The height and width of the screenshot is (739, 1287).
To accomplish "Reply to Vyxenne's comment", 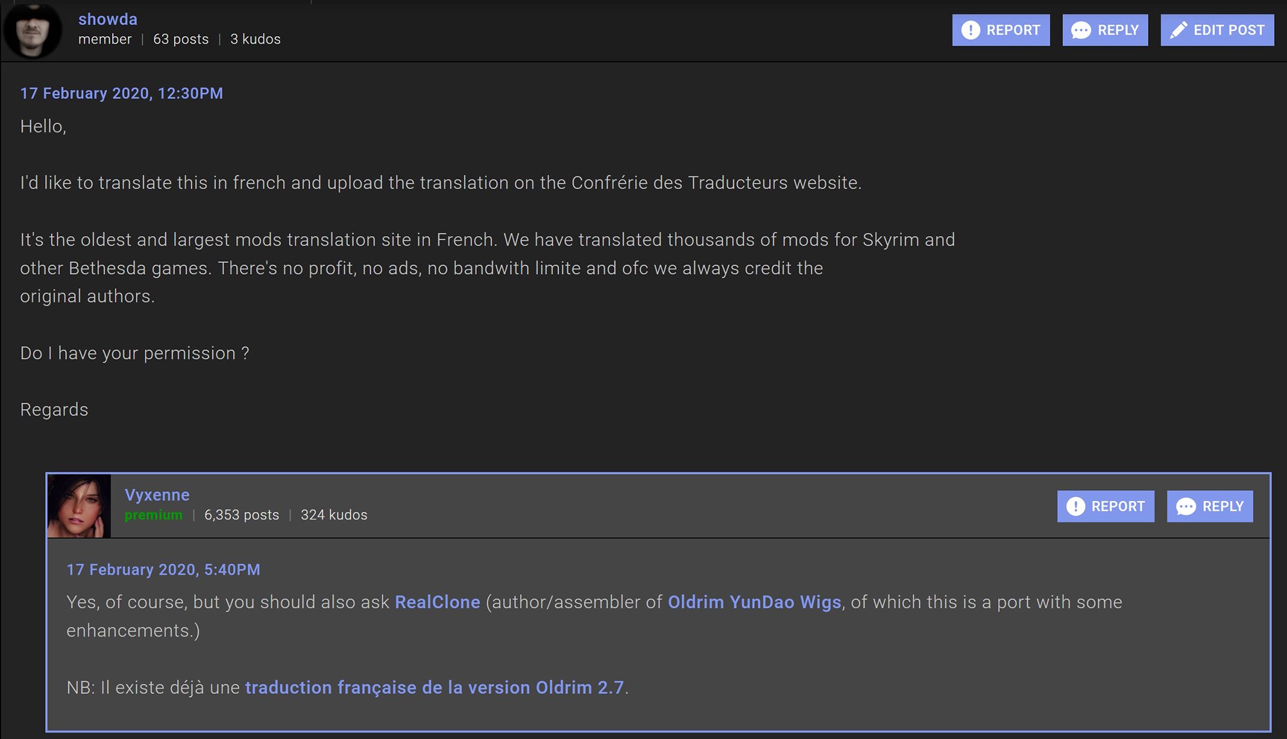I will click(x=1210, y=507).
